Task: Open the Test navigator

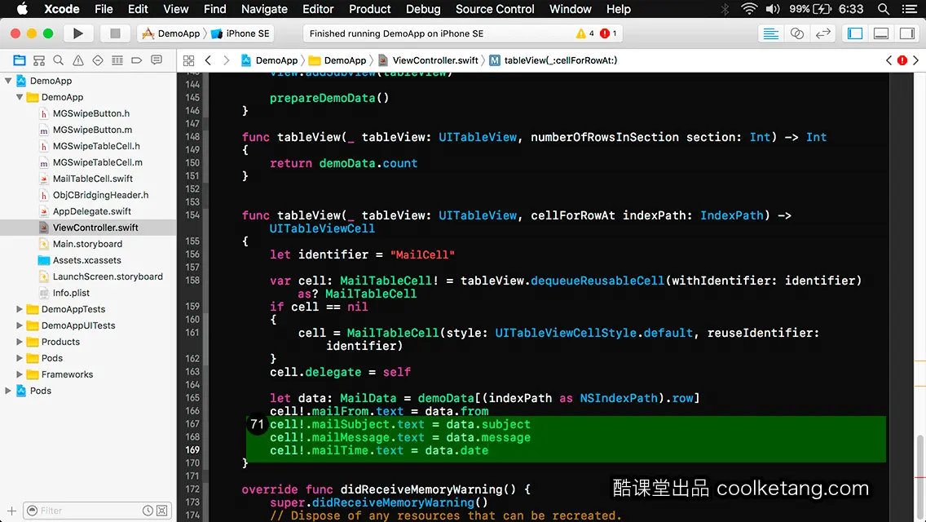Action: 98,60
